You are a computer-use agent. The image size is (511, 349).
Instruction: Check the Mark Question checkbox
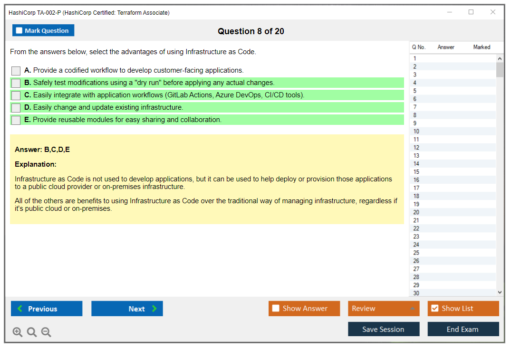pos(19,30)
